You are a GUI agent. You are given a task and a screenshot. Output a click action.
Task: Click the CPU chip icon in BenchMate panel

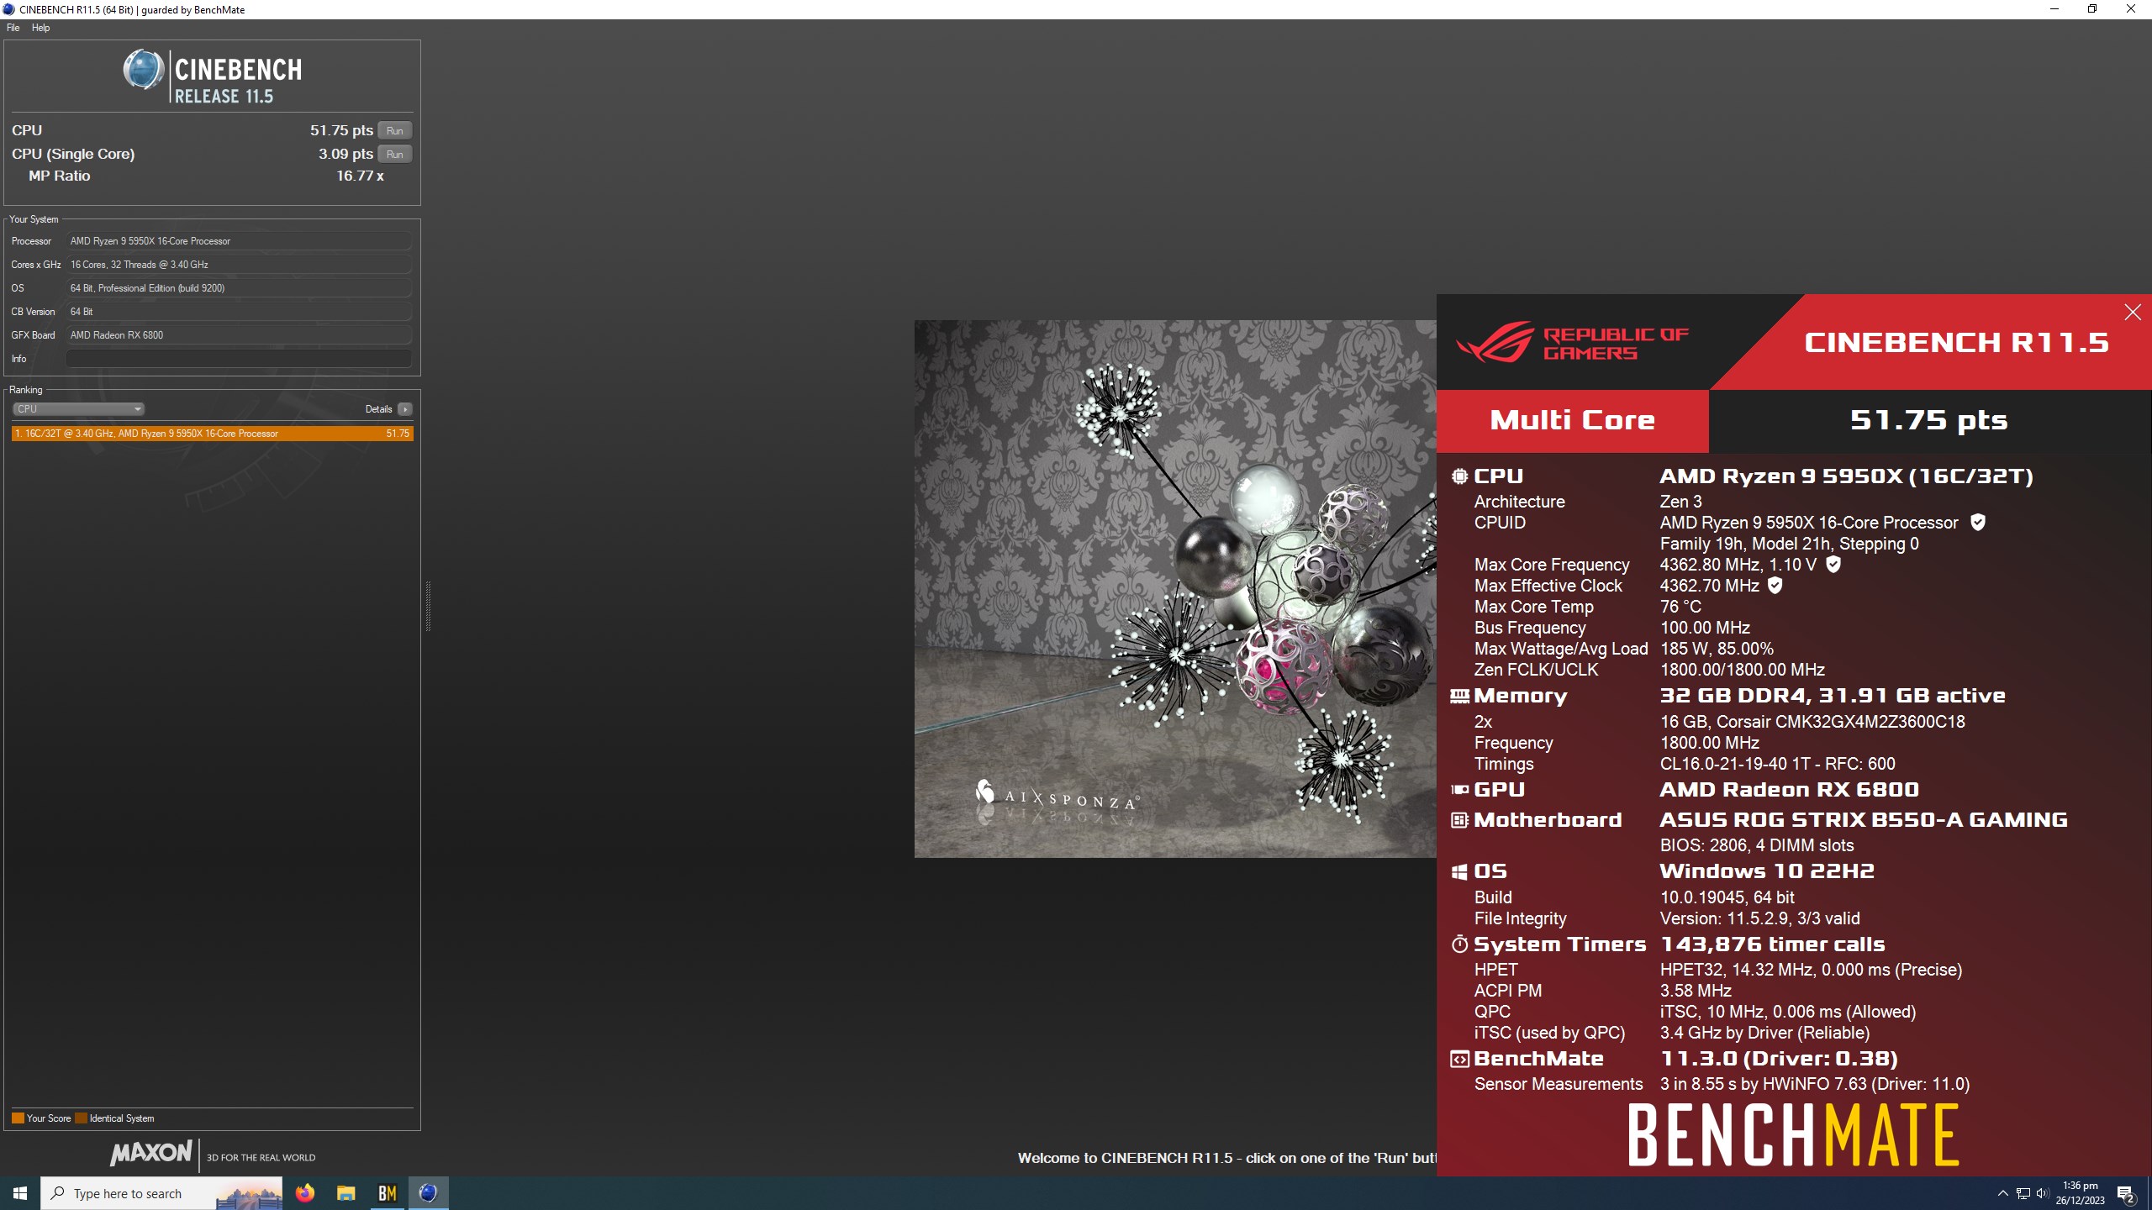tap(1459, 476)
